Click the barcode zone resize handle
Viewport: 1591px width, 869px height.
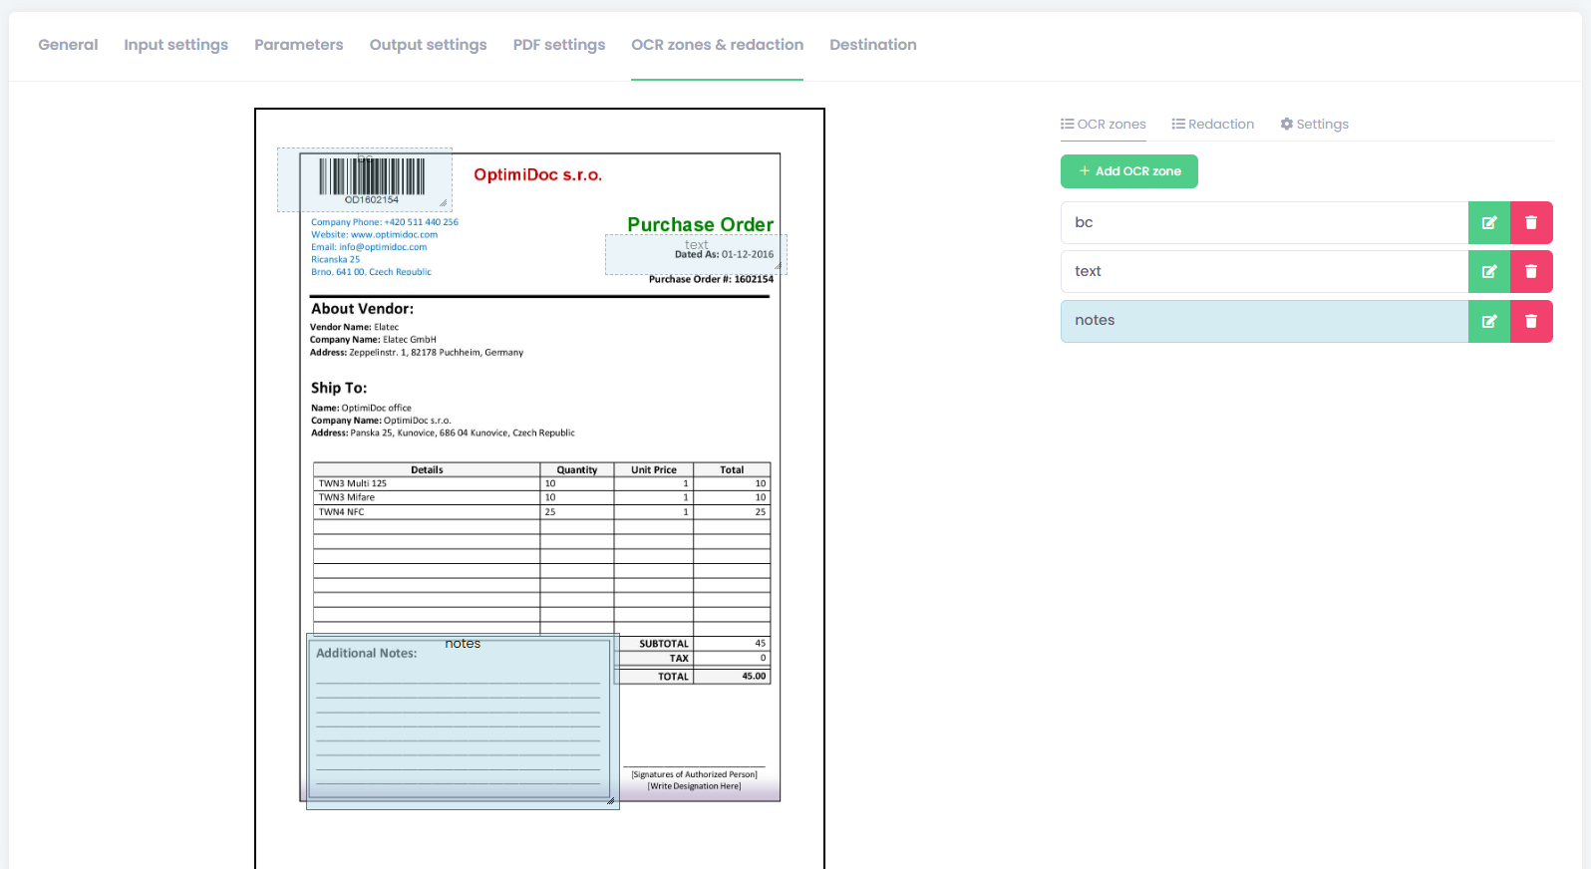click(x=444, y=203)
